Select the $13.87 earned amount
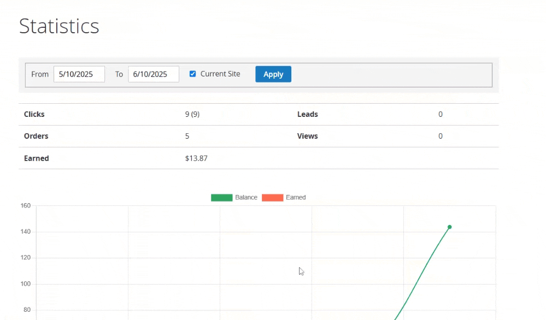 (196, 158)
